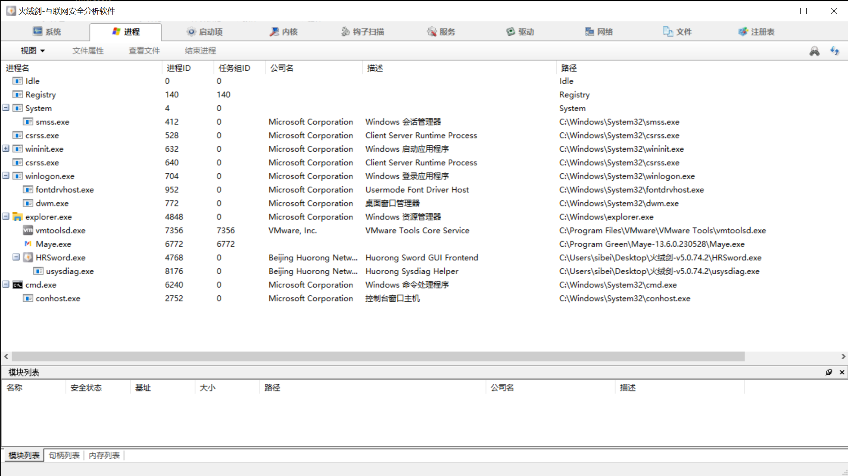Image resolution: width=848 pixels, height=476 pixels.
Task: Open the 句柄列表 bottom tab
Action: (64, 455)
